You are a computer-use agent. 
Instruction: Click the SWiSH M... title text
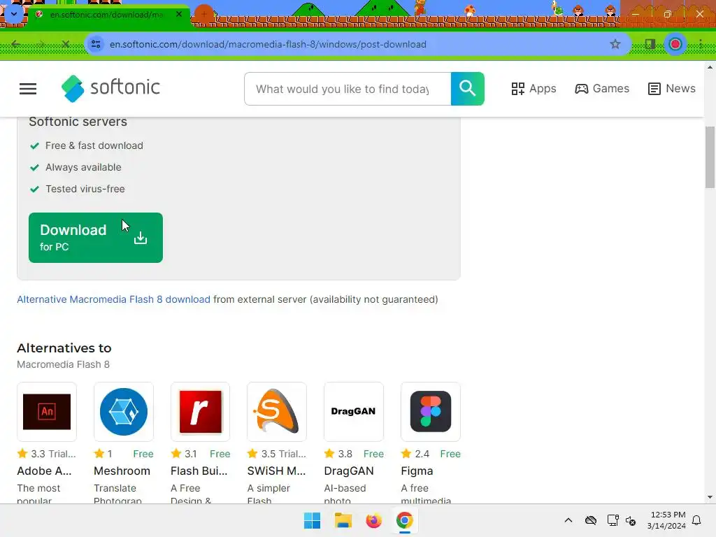(x=276, y=471)
